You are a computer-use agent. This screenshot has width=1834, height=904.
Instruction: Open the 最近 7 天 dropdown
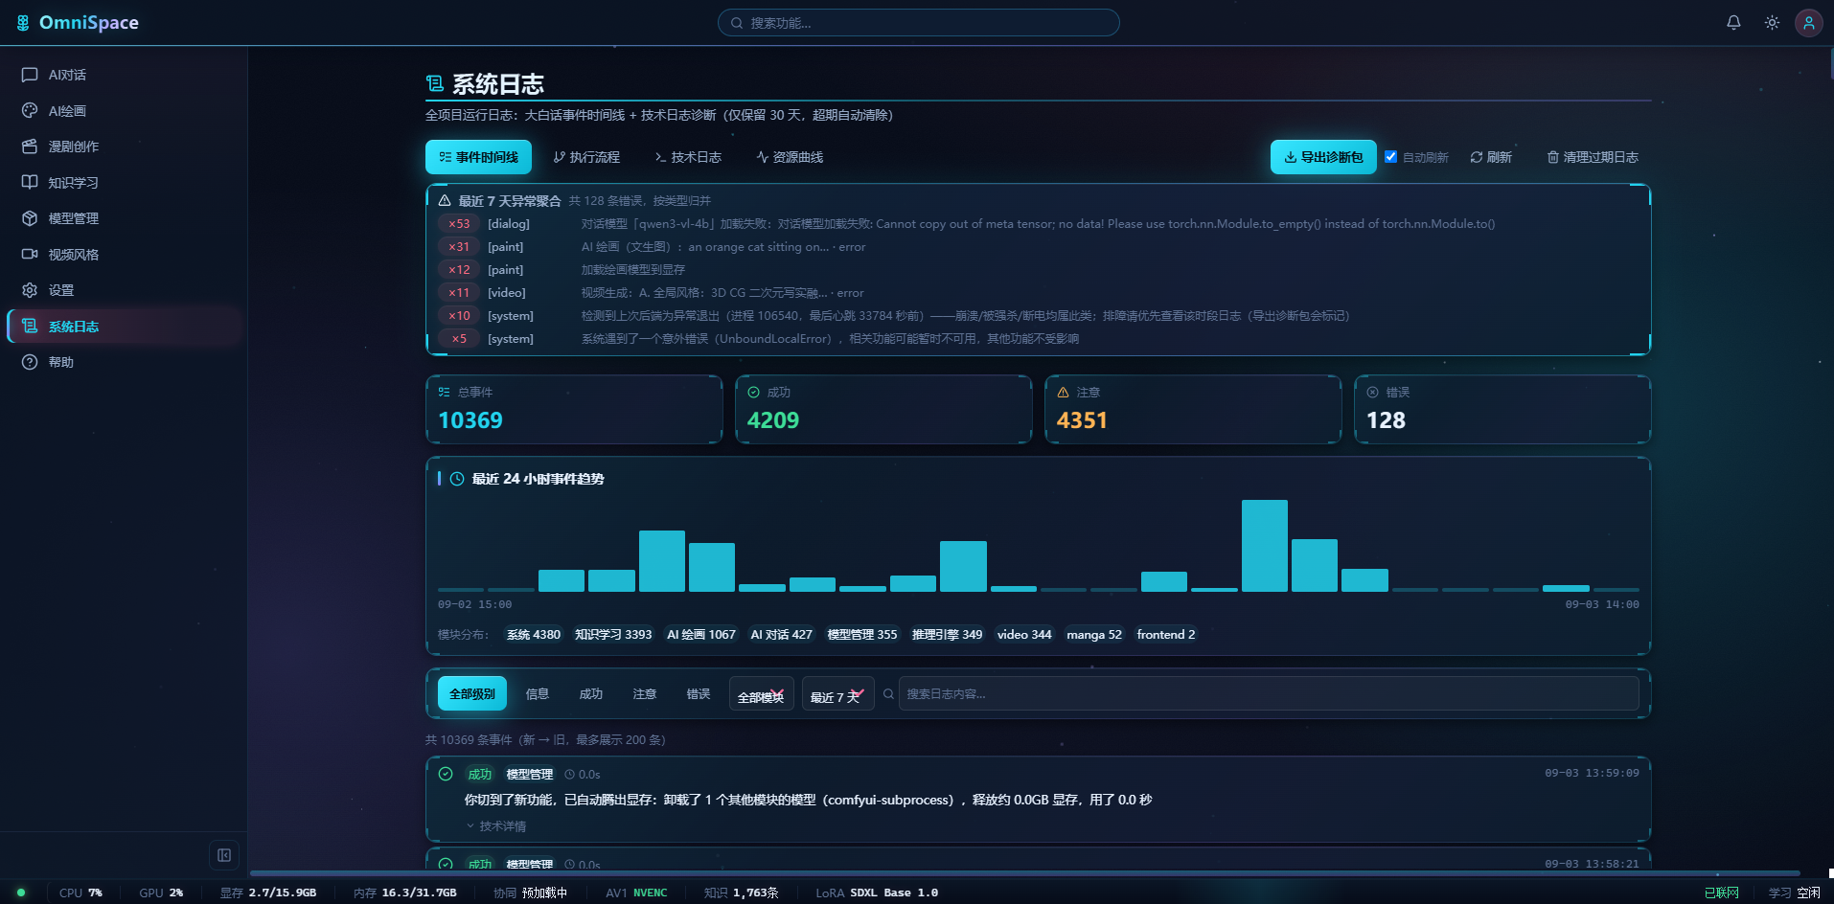[837, 694]
